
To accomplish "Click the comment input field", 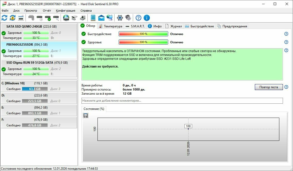I will click(182, 101).
